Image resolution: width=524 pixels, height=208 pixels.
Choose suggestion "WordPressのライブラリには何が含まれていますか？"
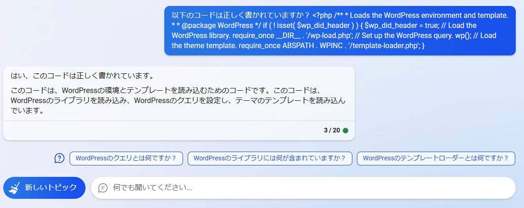[270, 158]
